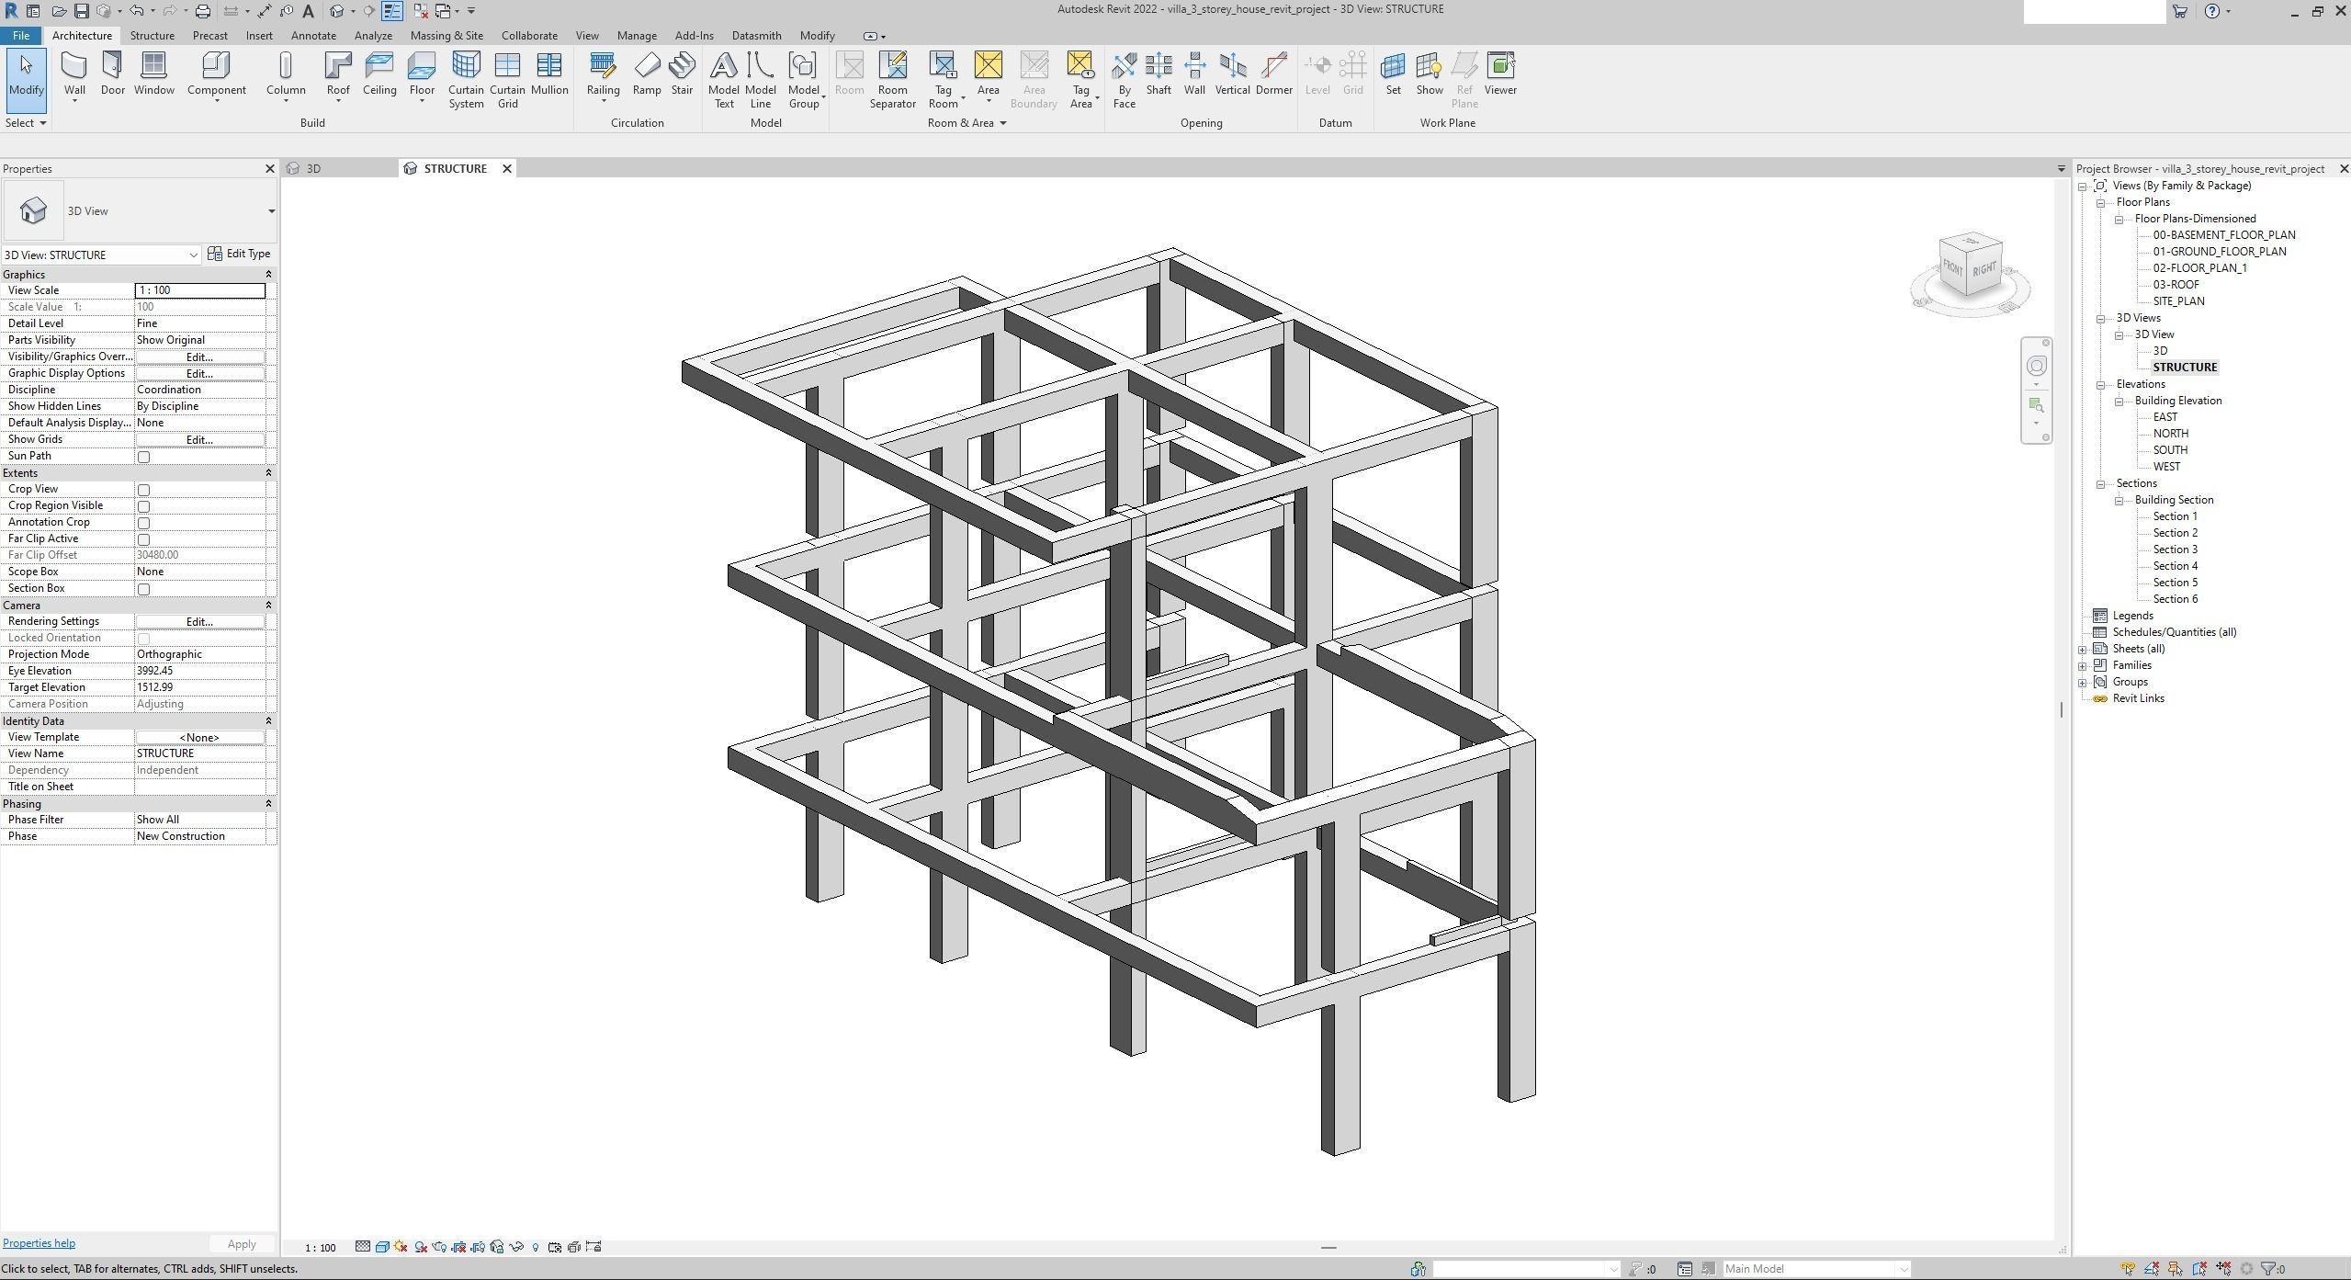This screenshot has width=2351, height=1280.
Task: Enable the Crop View checkbox
Action: click(143, 490)
